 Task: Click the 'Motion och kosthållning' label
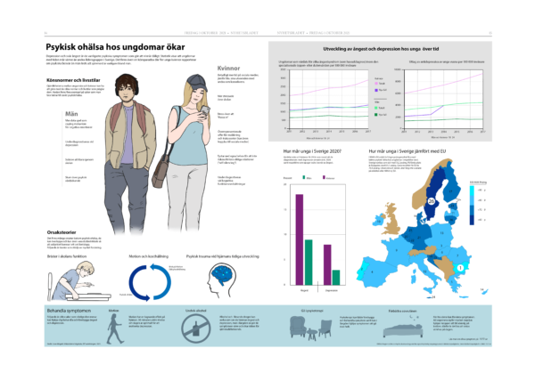pyautogui.click(x=148, y=256)
